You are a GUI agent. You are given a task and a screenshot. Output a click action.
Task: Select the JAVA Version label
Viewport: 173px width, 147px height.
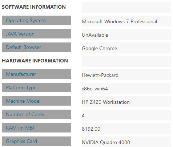(20, 34)
